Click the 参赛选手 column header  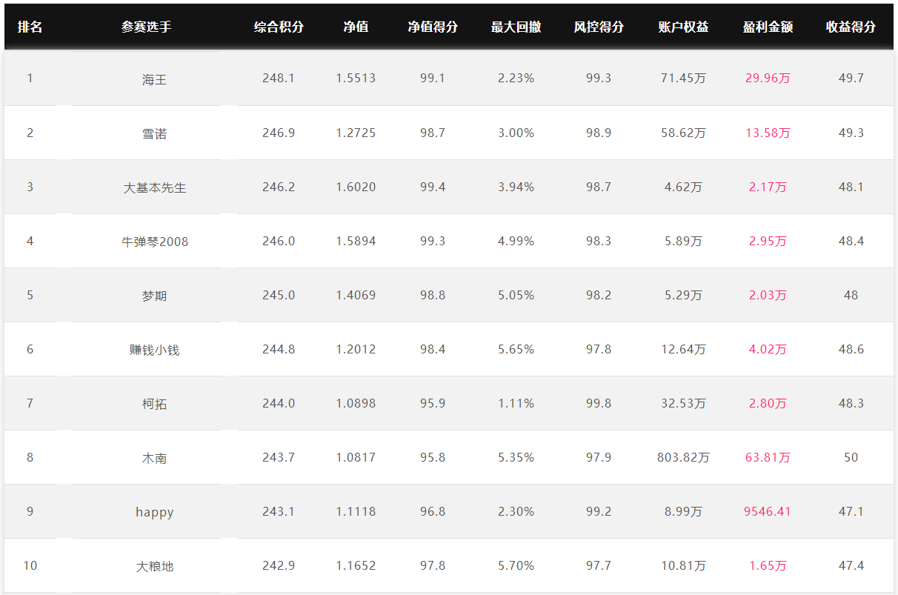pos(146,27)
